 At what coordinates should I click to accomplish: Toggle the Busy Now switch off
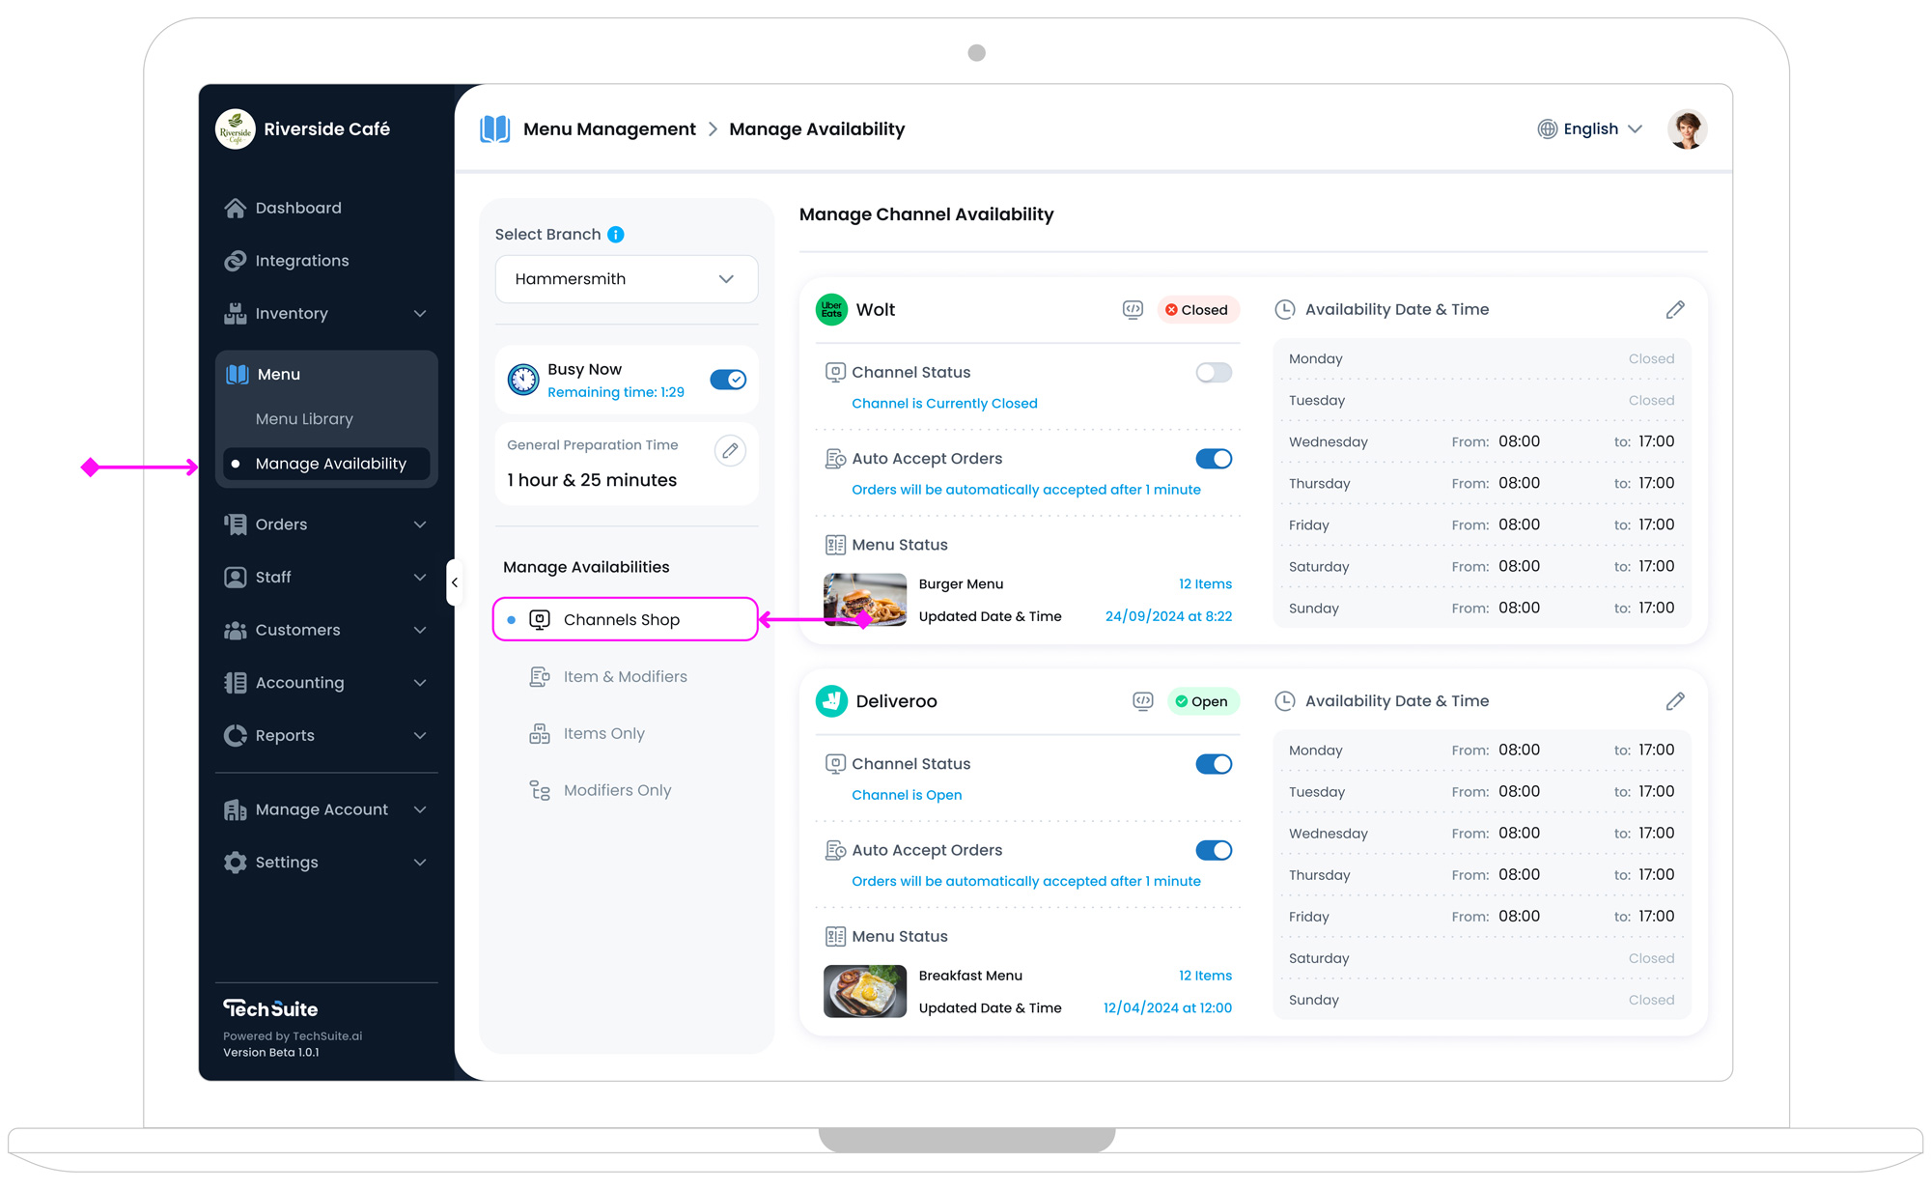pyautogui.click(x=729, y=380)
